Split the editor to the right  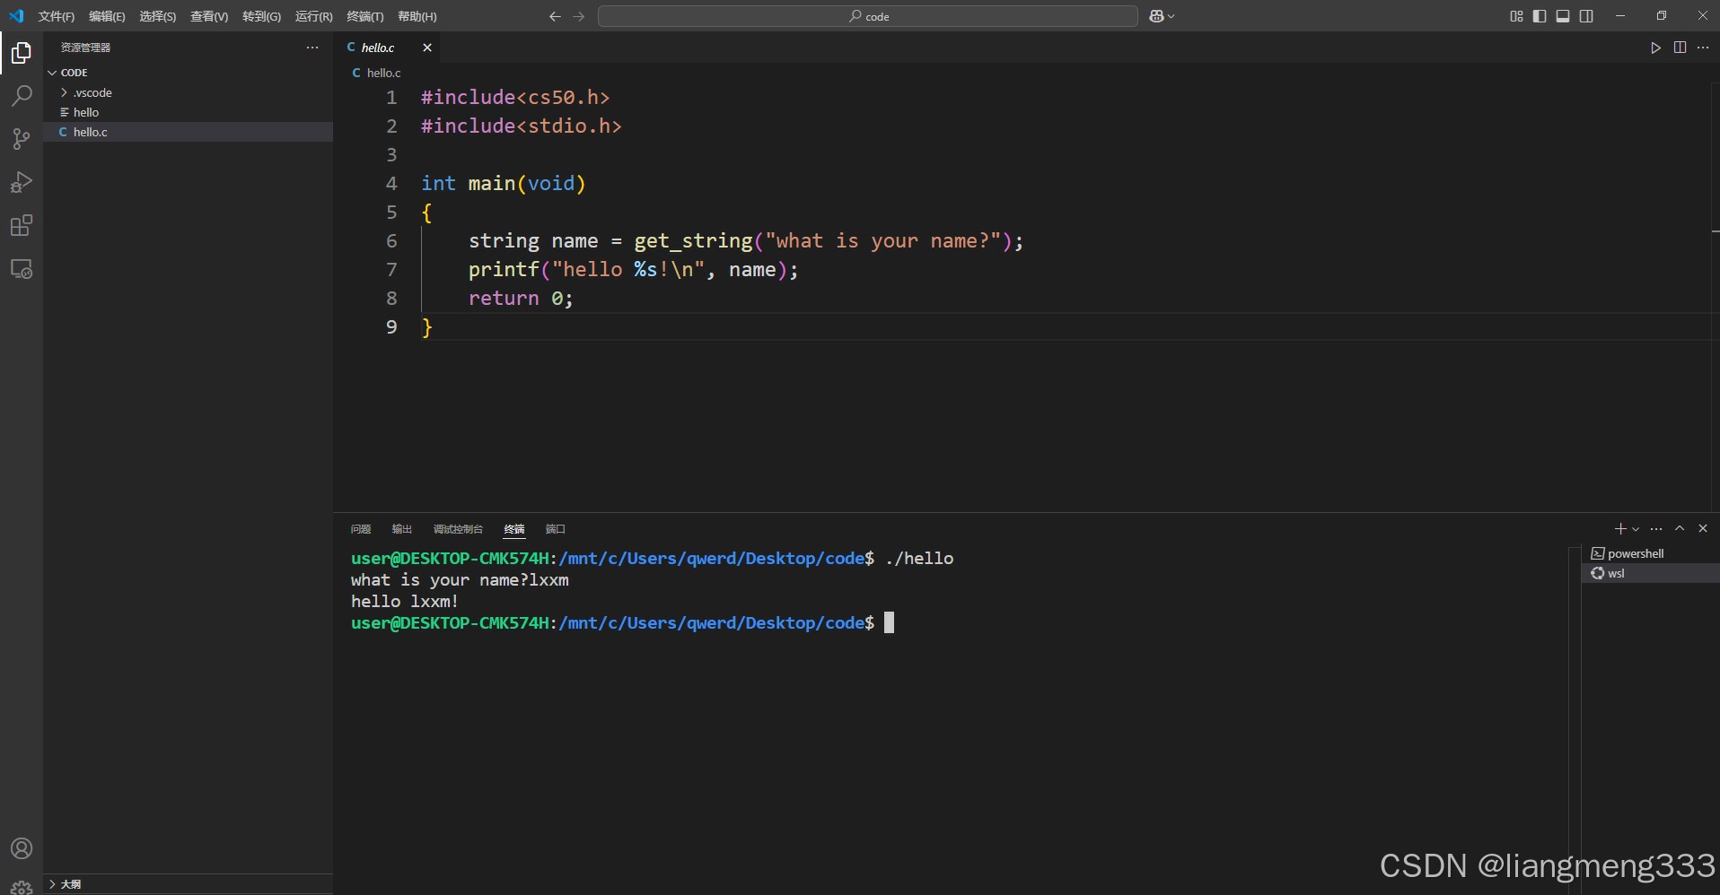(x=1679, y=48)
